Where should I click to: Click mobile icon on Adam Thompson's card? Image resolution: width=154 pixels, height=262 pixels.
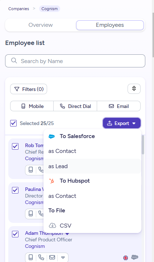31,257
